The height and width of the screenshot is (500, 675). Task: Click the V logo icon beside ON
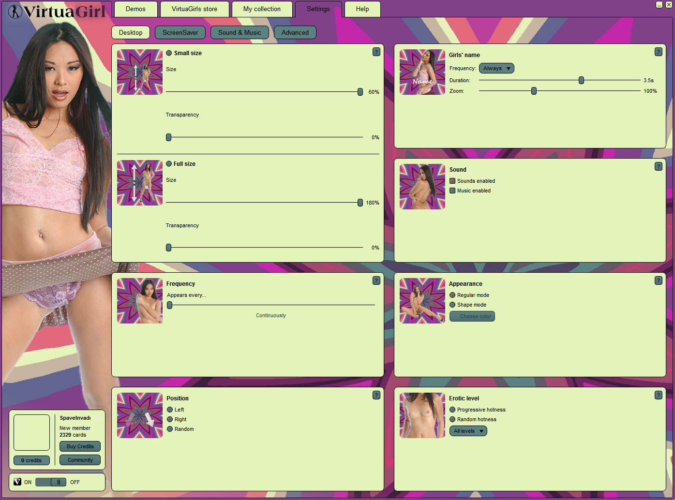point(17,482)
